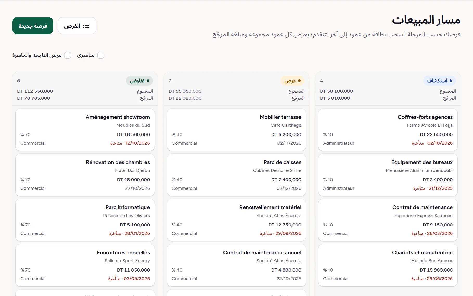The image size is (473, 296).
Task: Select the "عرض" proposal stage badge
Action: (292, 81)
